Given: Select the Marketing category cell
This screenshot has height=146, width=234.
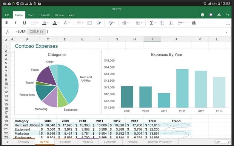Looking at the screenshot, I should click(27, 134).
